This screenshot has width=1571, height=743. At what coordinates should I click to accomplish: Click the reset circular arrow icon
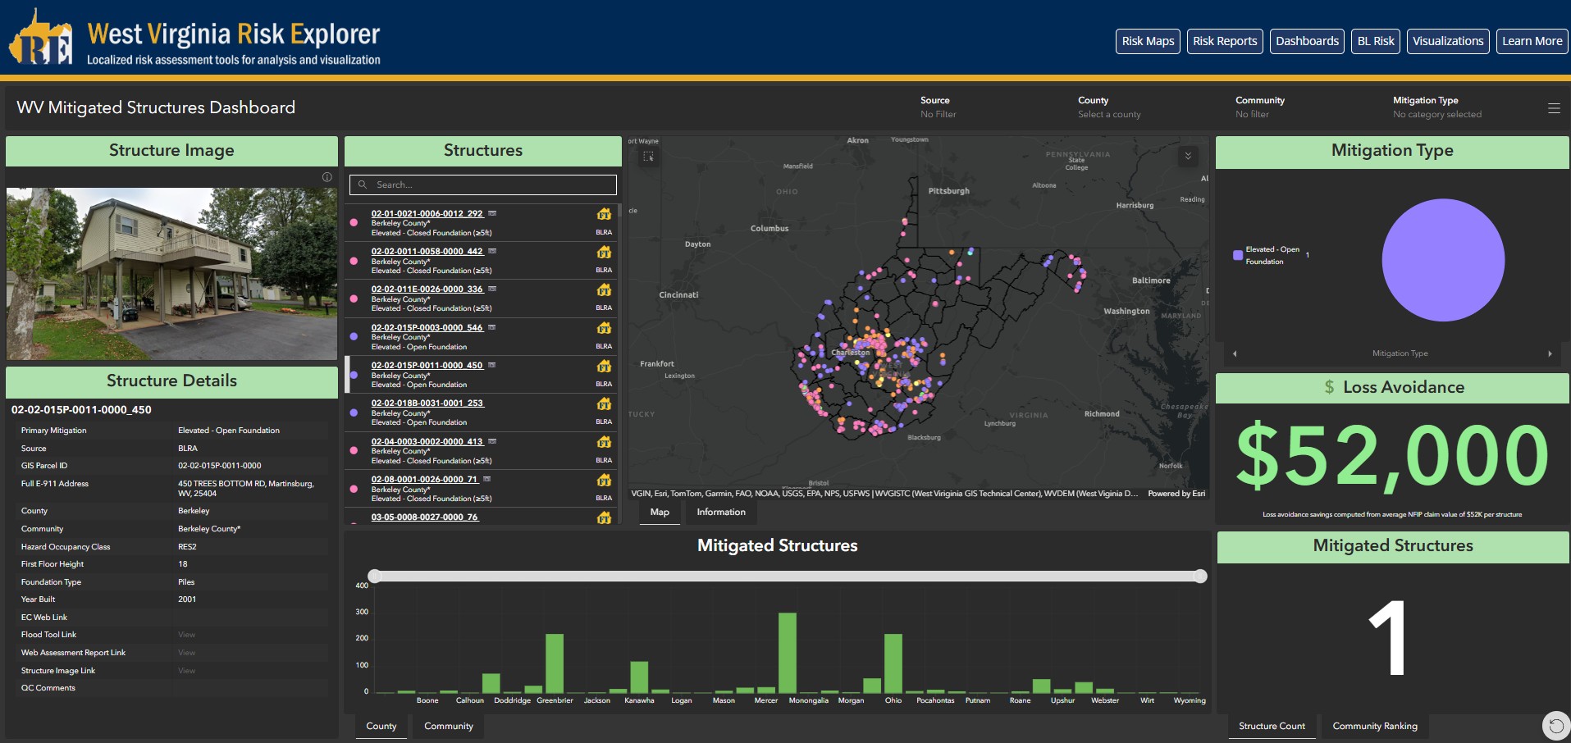pos(1555,726)
